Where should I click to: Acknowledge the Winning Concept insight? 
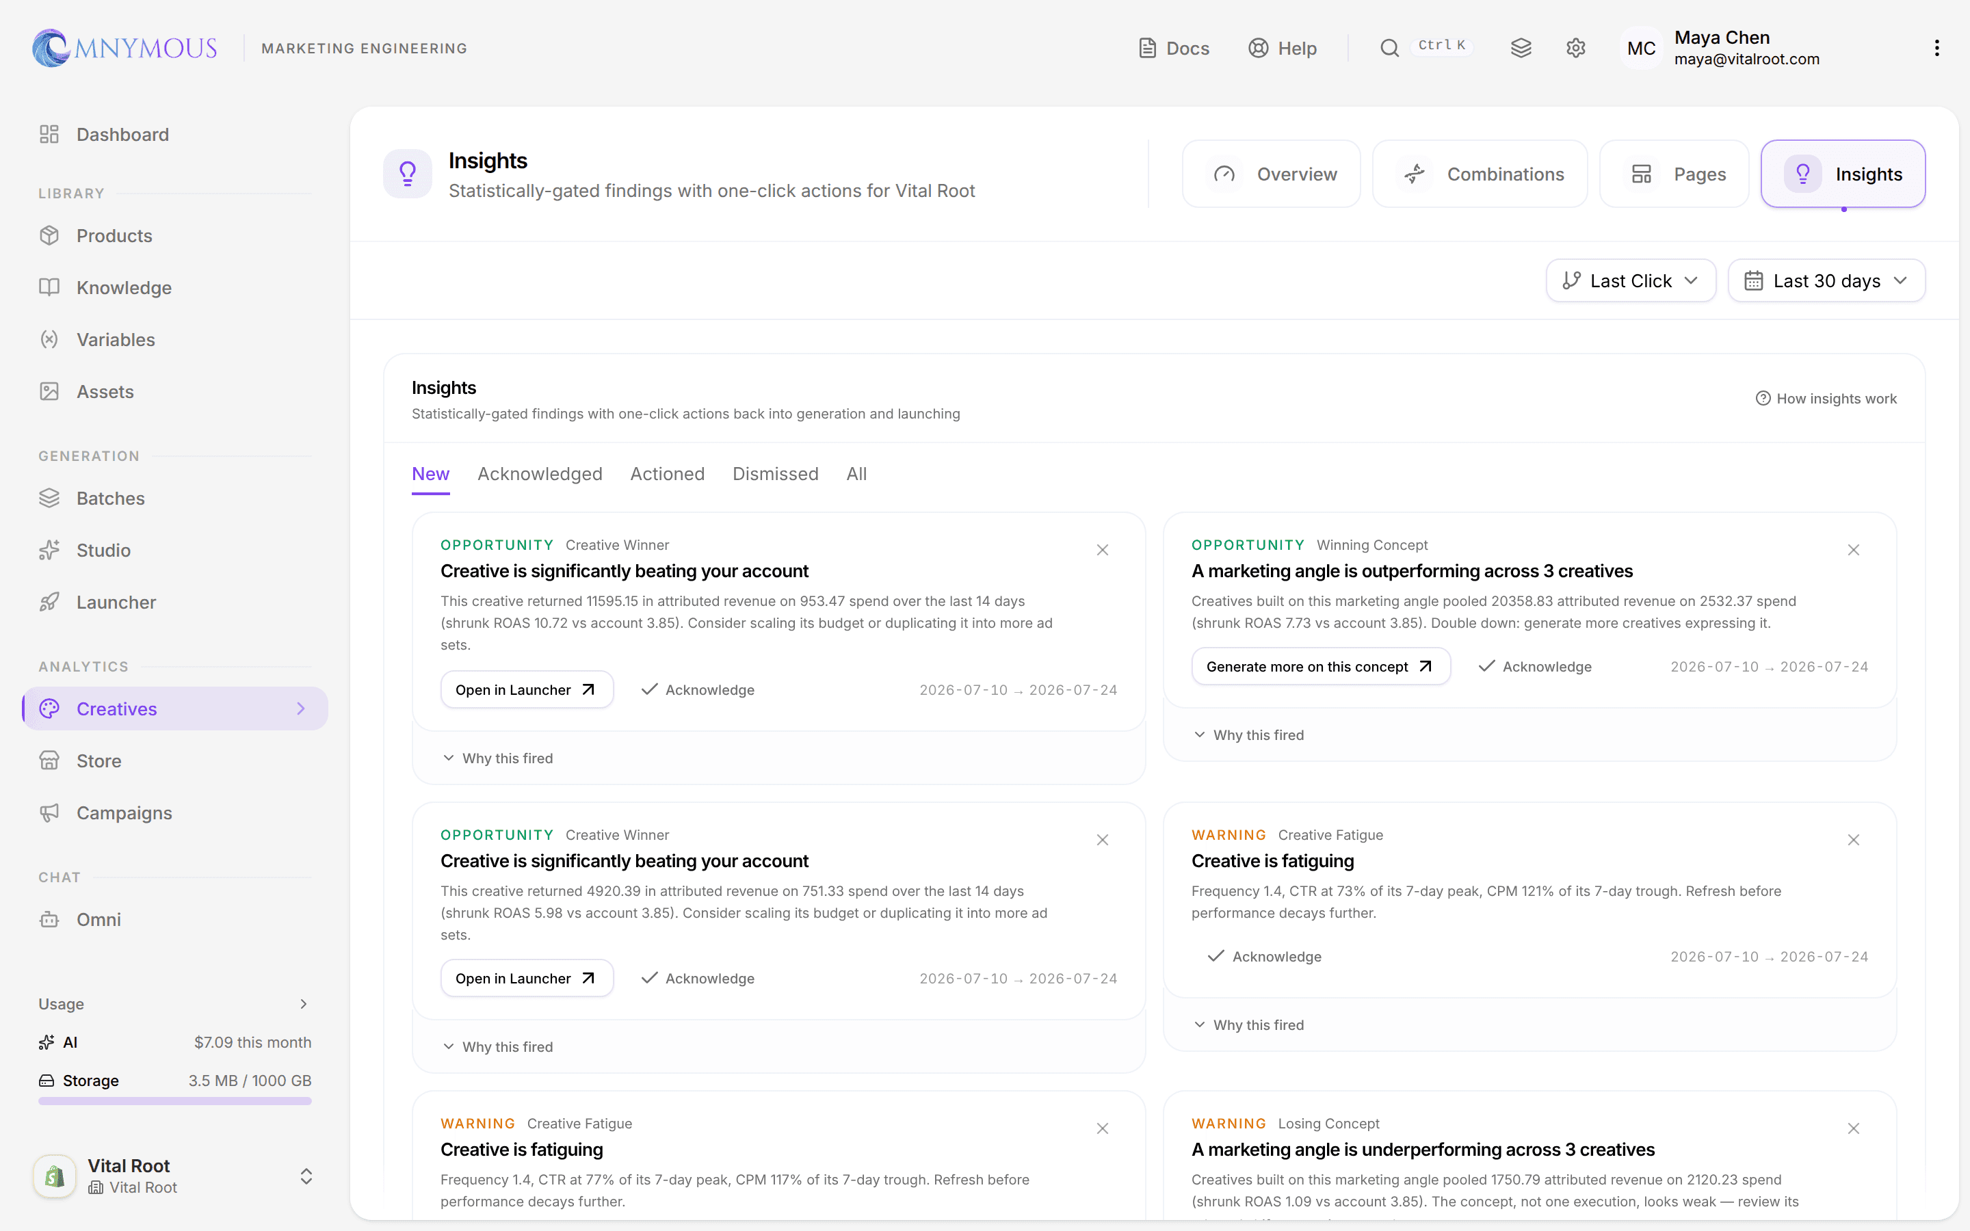click(x=1534, y=667)
